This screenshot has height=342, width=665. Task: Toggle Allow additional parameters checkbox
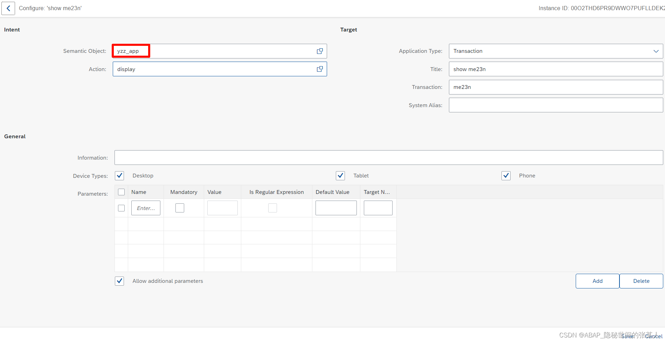tap(119, 281)
